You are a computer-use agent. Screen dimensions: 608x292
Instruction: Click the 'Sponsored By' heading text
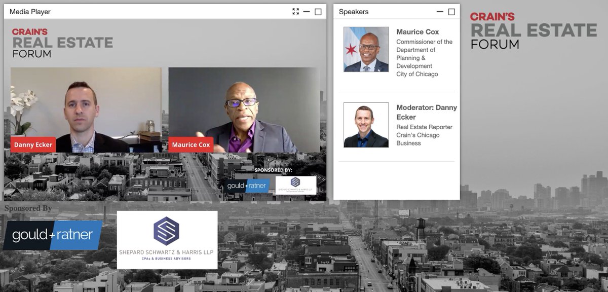point(28,208)
